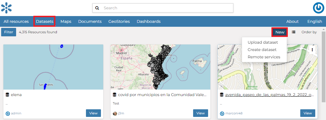Click the j3m user avatar photo
Screen dimensions: 326x120
tap(115, 113)
